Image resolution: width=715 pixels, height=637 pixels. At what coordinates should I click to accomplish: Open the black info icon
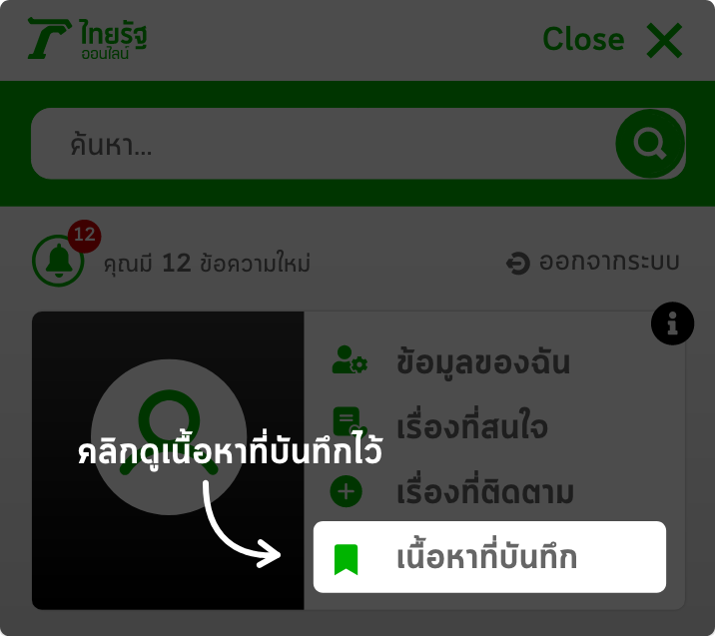[x=673, y=323]
